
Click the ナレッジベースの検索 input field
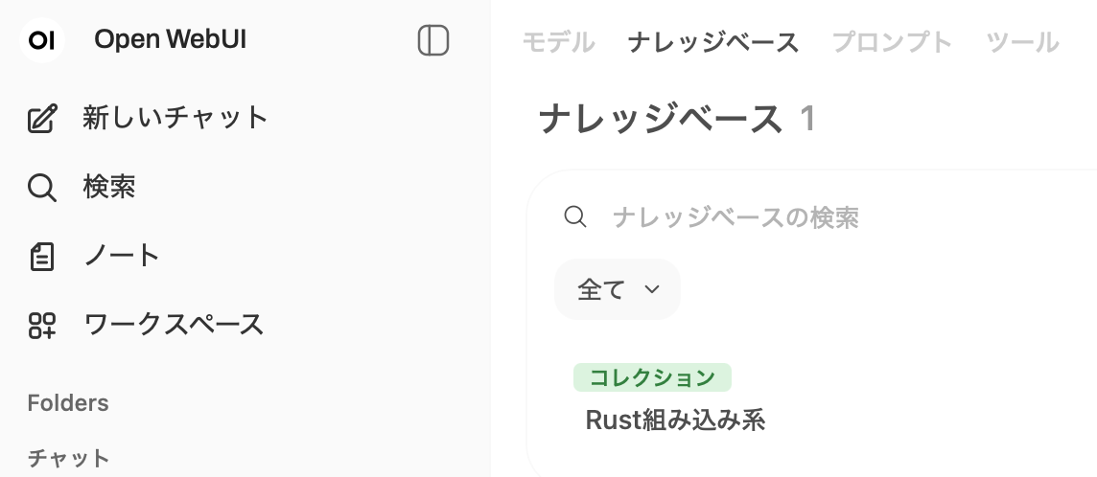[x=815, y=217]
